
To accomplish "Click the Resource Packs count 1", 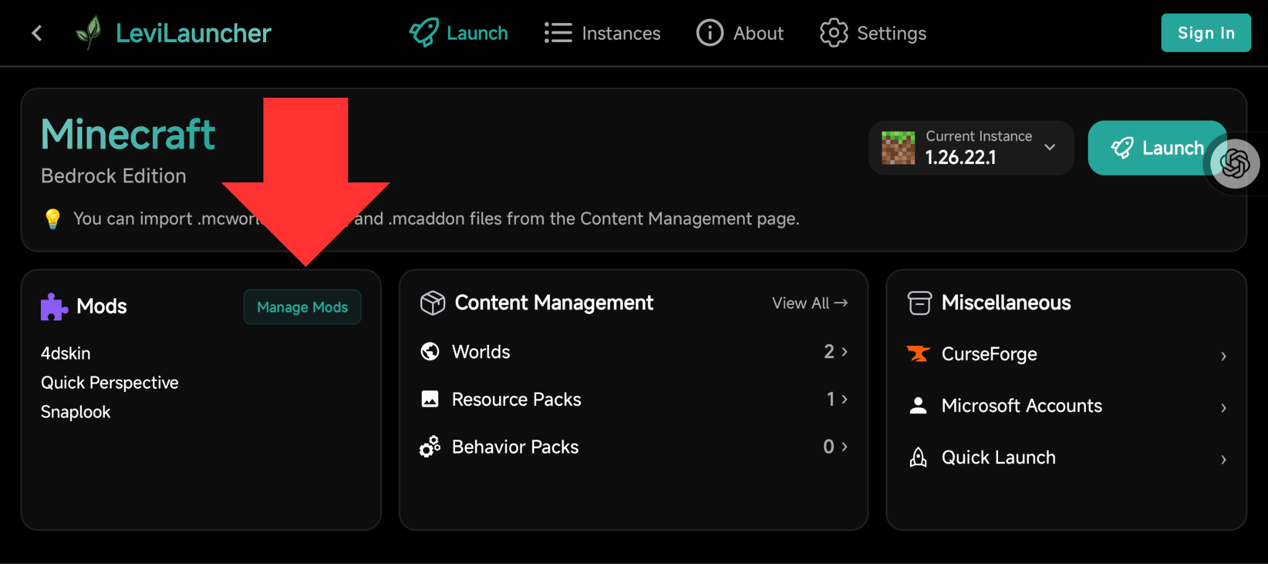I will 831,399.
